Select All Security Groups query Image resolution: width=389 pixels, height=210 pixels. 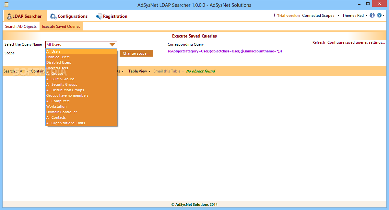click(x=81, y=84)
